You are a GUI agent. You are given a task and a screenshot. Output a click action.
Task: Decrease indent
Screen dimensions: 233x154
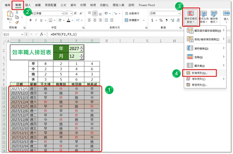(106, 20)
